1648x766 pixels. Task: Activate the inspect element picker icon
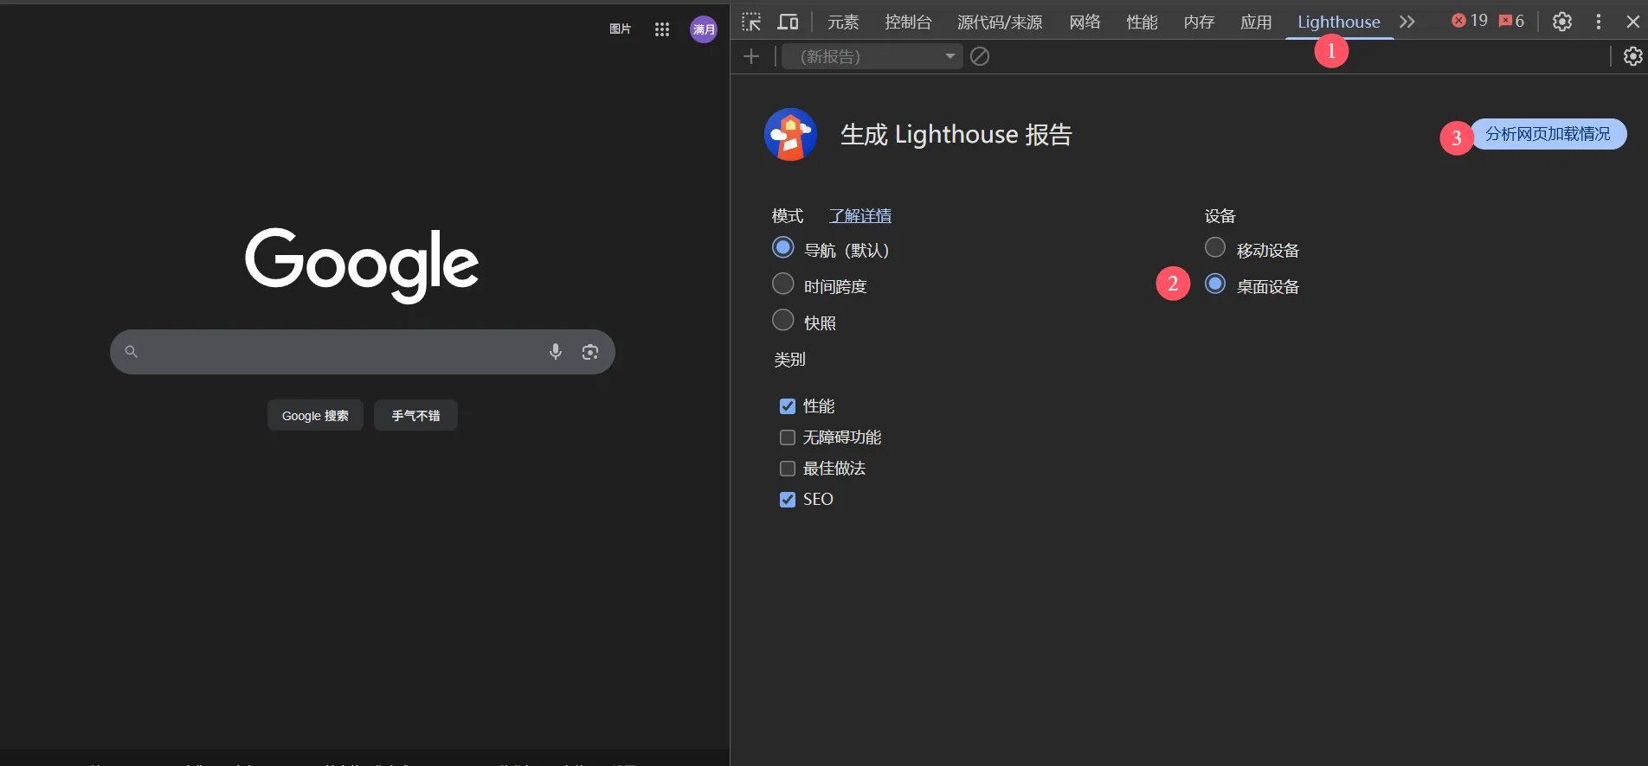coord(751,22)
